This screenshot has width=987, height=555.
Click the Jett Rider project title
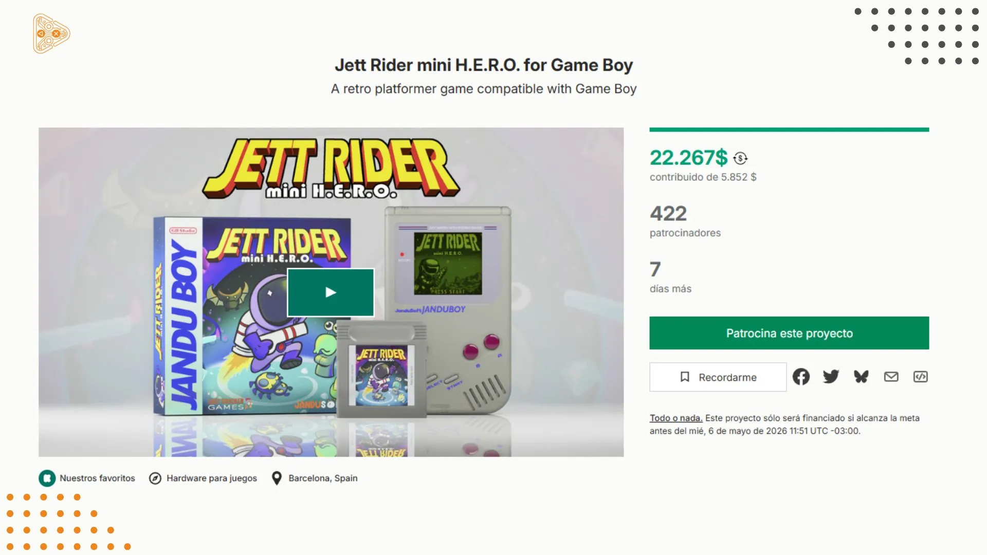click(483, 65)
